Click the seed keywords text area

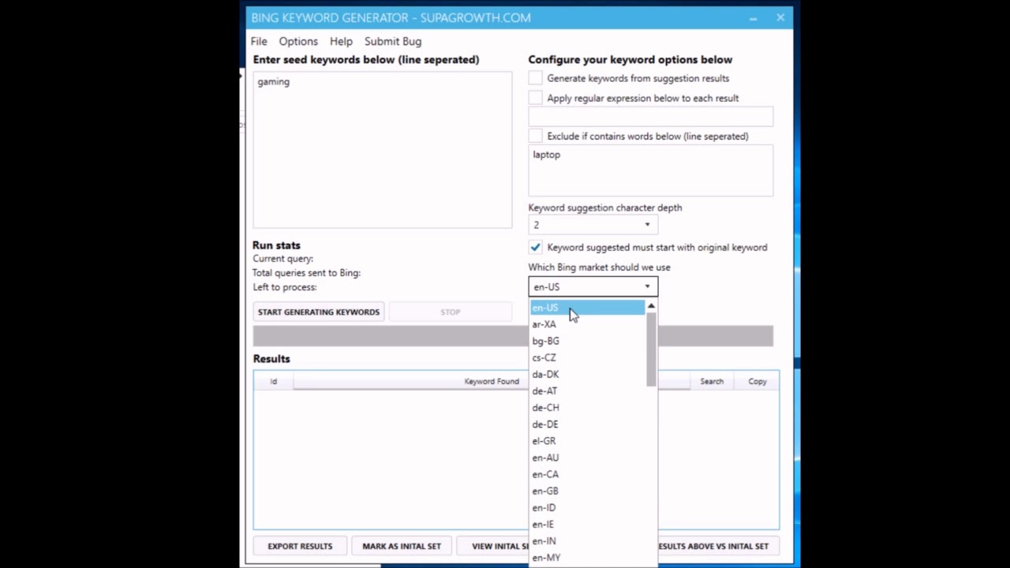pos(383,150)
